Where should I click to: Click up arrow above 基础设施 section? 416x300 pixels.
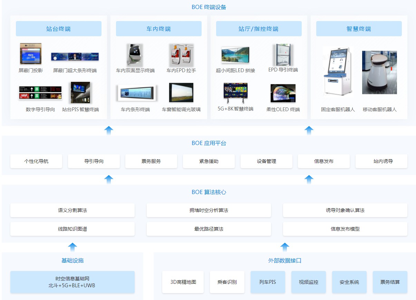pos(72,247)
